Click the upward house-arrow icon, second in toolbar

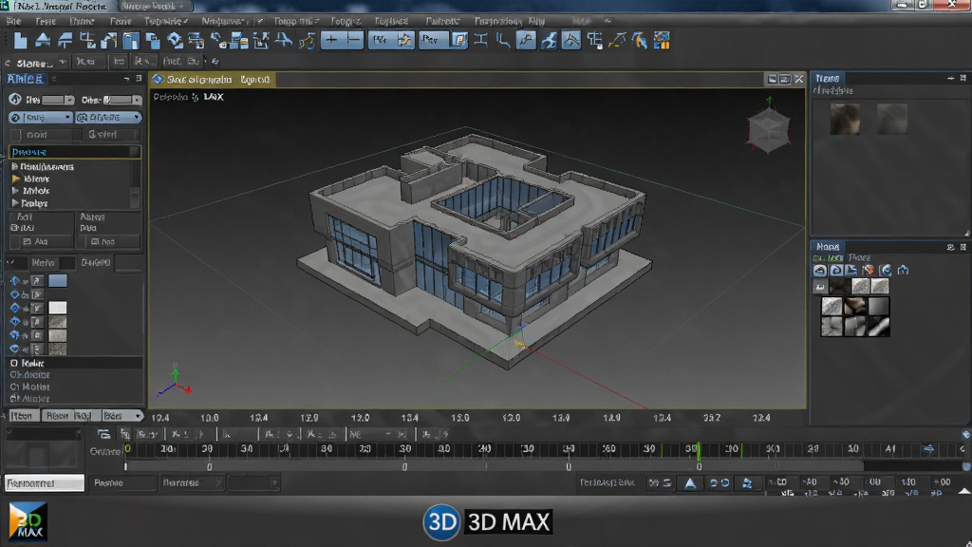coord(43,41)
